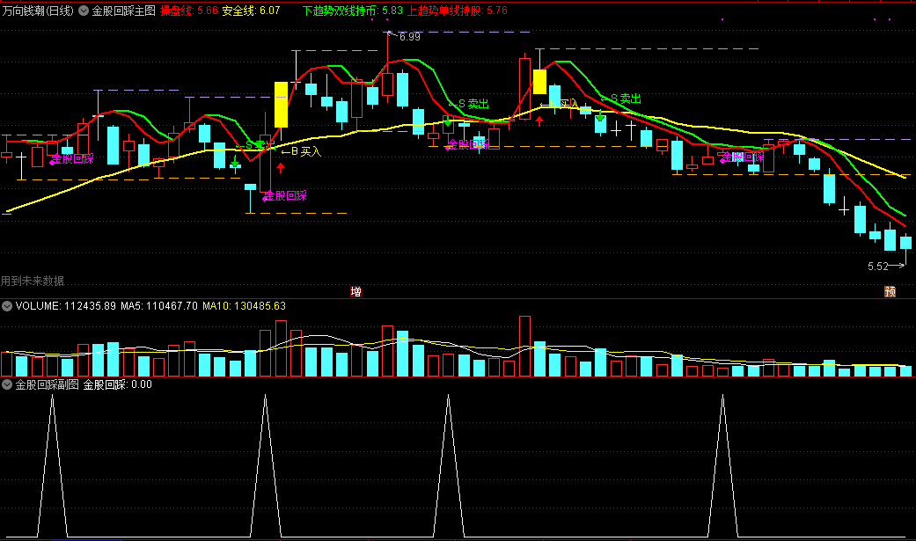Image resolution: width=916 pixels, height=541 pixels.
Task: Click the MA5: 110467.70 value
Action: click(159, 306)
